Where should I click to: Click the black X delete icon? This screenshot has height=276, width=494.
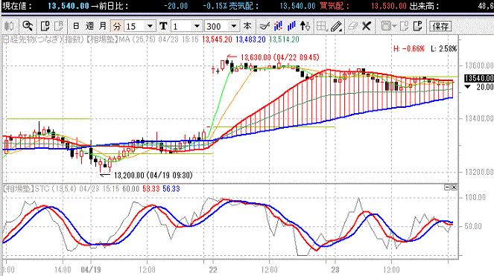click(367, 26)
